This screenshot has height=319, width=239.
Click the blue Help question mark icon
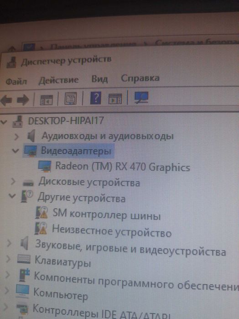[96, 98]
